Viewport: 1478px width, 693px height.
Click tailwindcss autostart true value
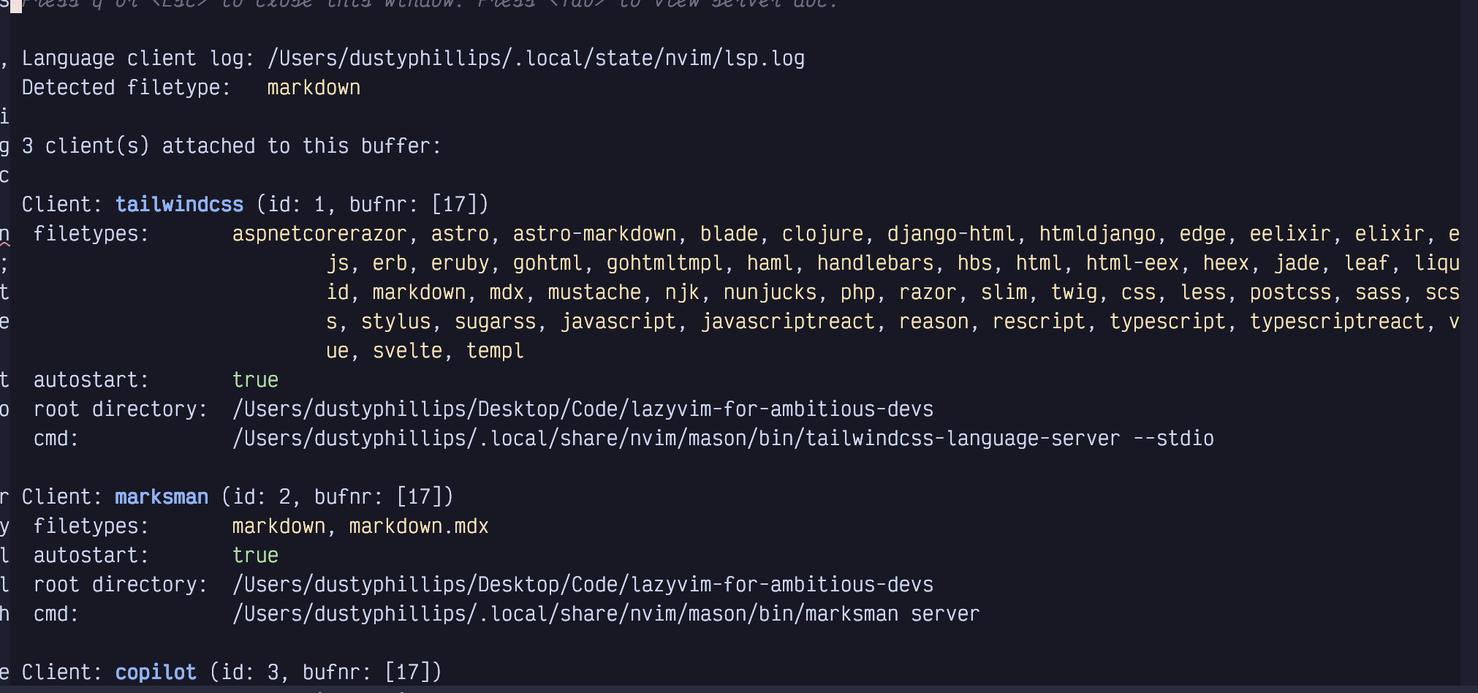pyautogui.click(x=255, y=380)
